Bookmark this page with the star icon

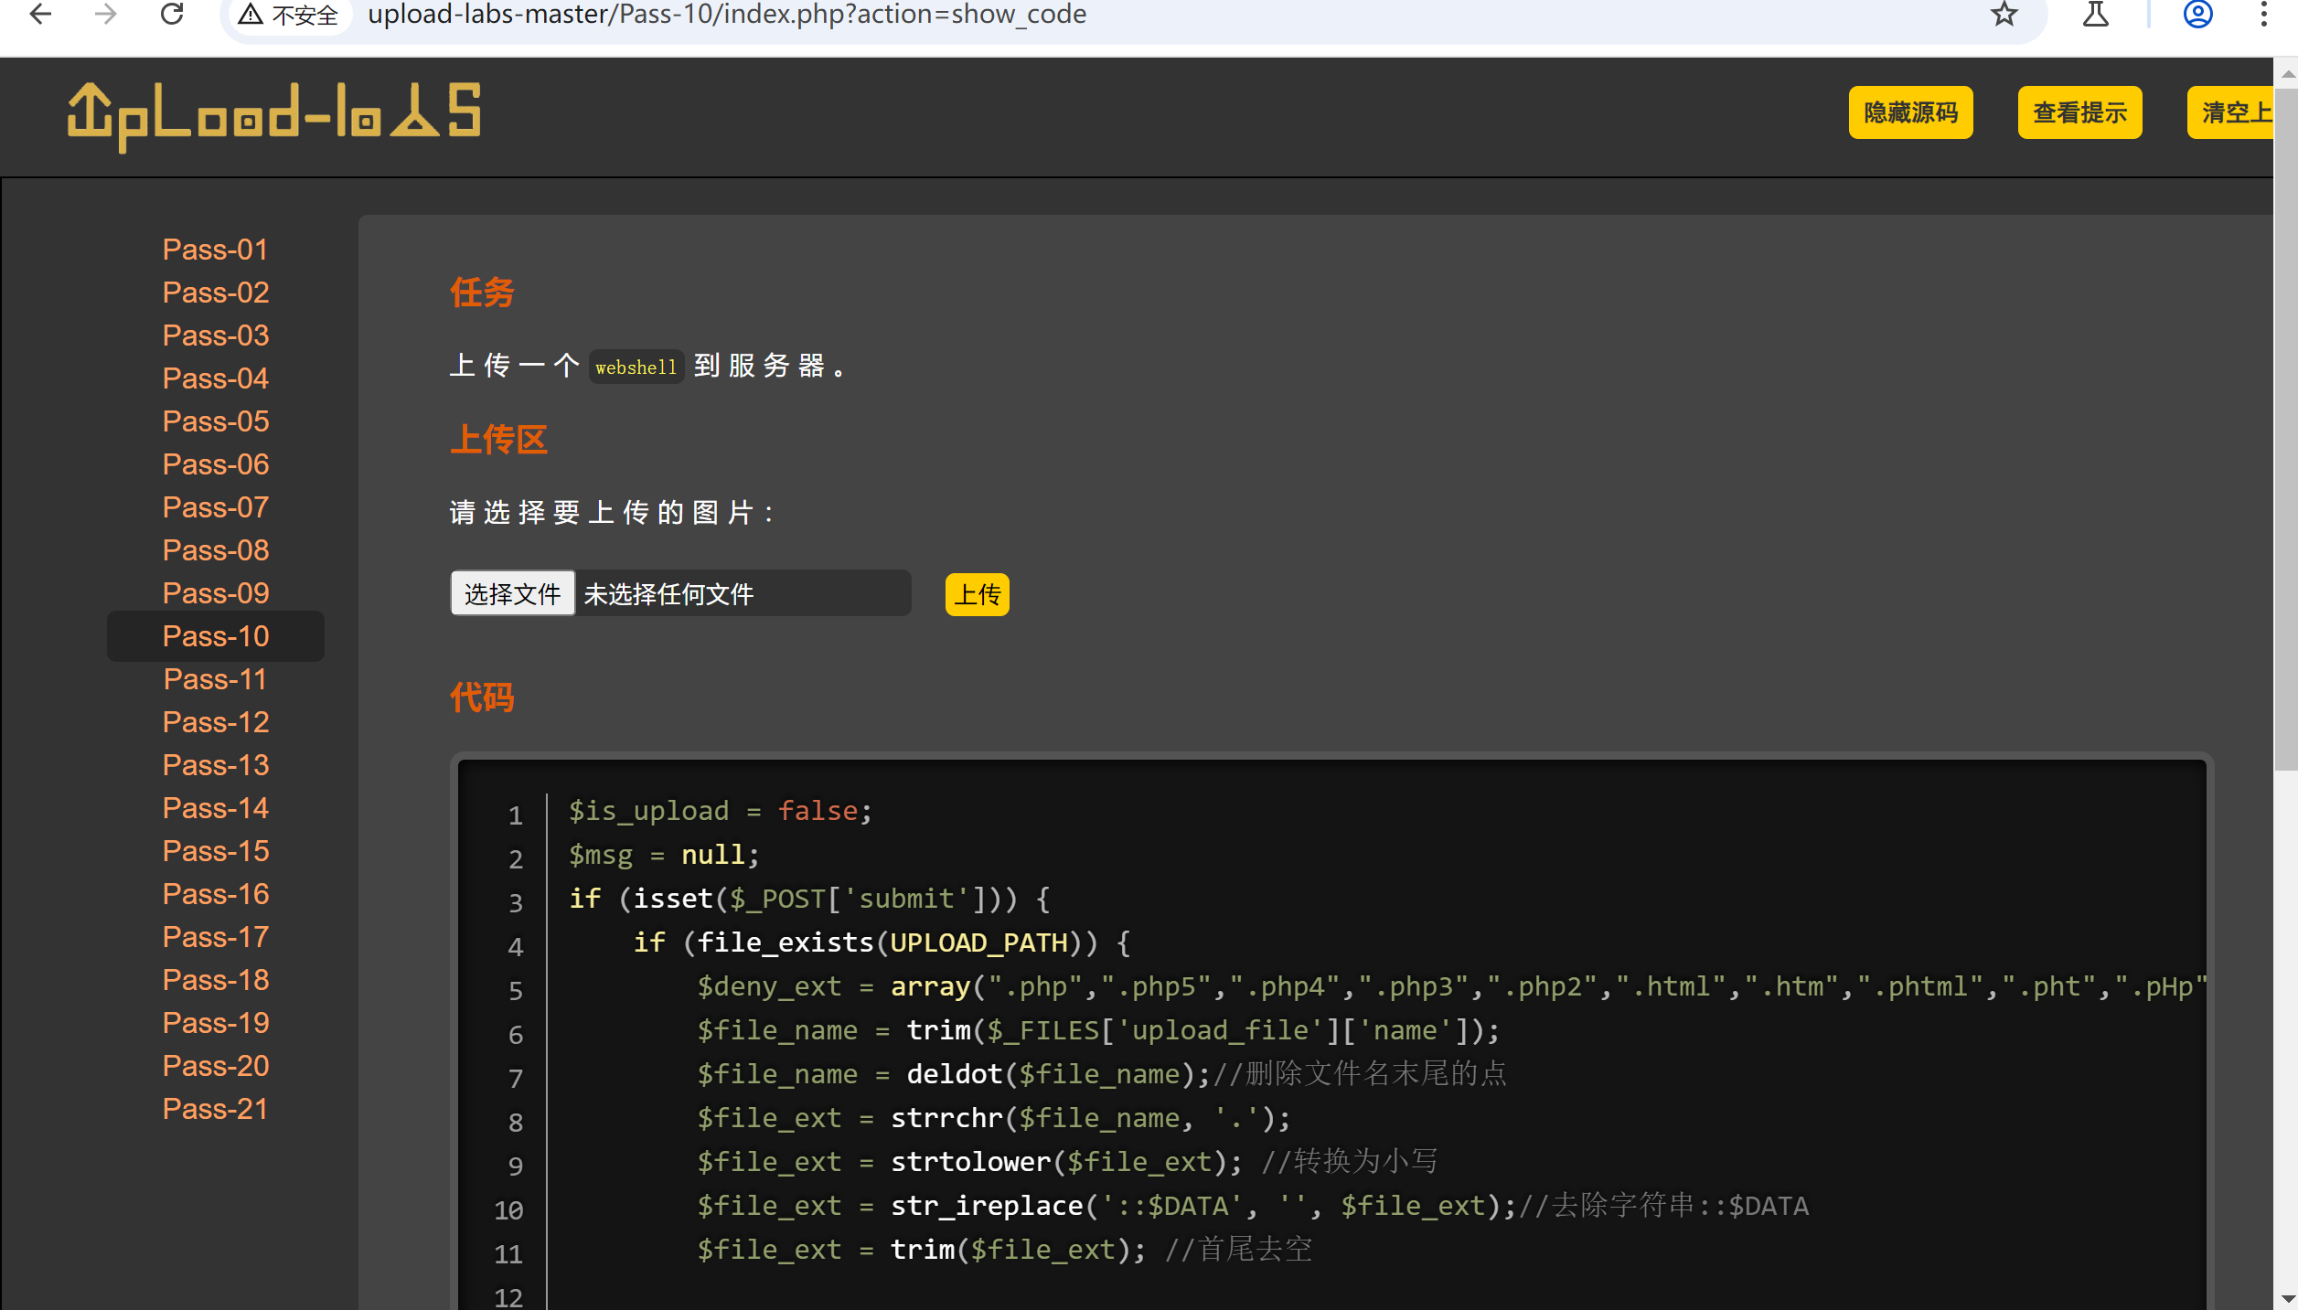coord(2004,14)
